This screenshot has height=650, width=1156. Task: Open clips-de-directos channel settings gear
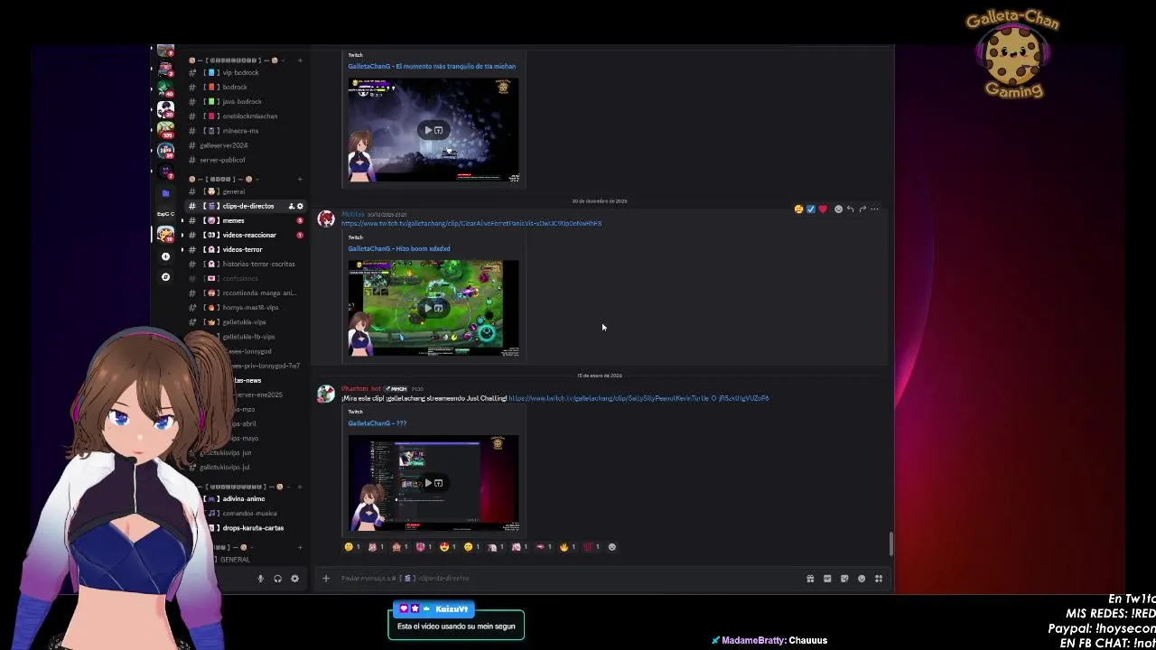coord(300,206)
